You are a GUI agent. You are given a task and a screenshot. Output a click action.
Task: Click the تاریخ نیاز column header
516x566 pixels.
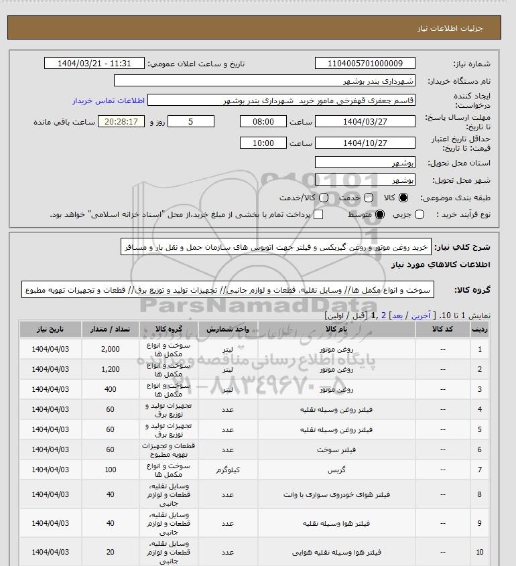point(50,329)
